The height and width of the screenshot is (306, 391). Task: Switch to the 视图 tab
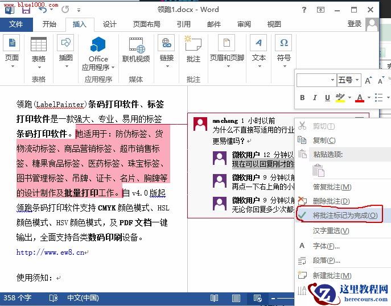click(274, 24)
